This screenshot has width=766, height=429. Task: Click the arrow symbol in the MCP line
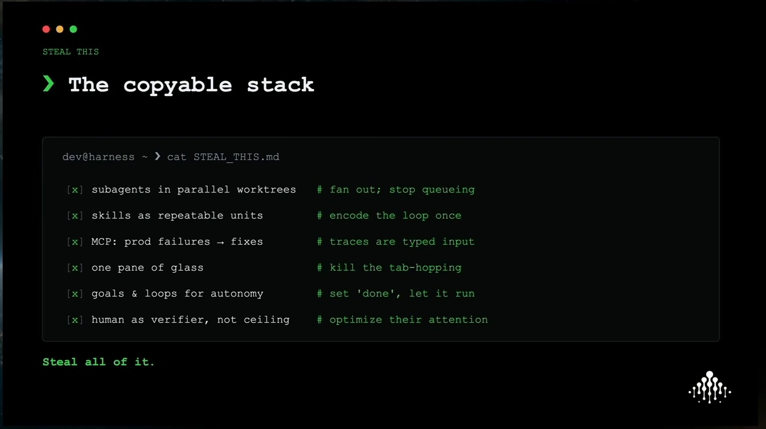coord(220,241)
